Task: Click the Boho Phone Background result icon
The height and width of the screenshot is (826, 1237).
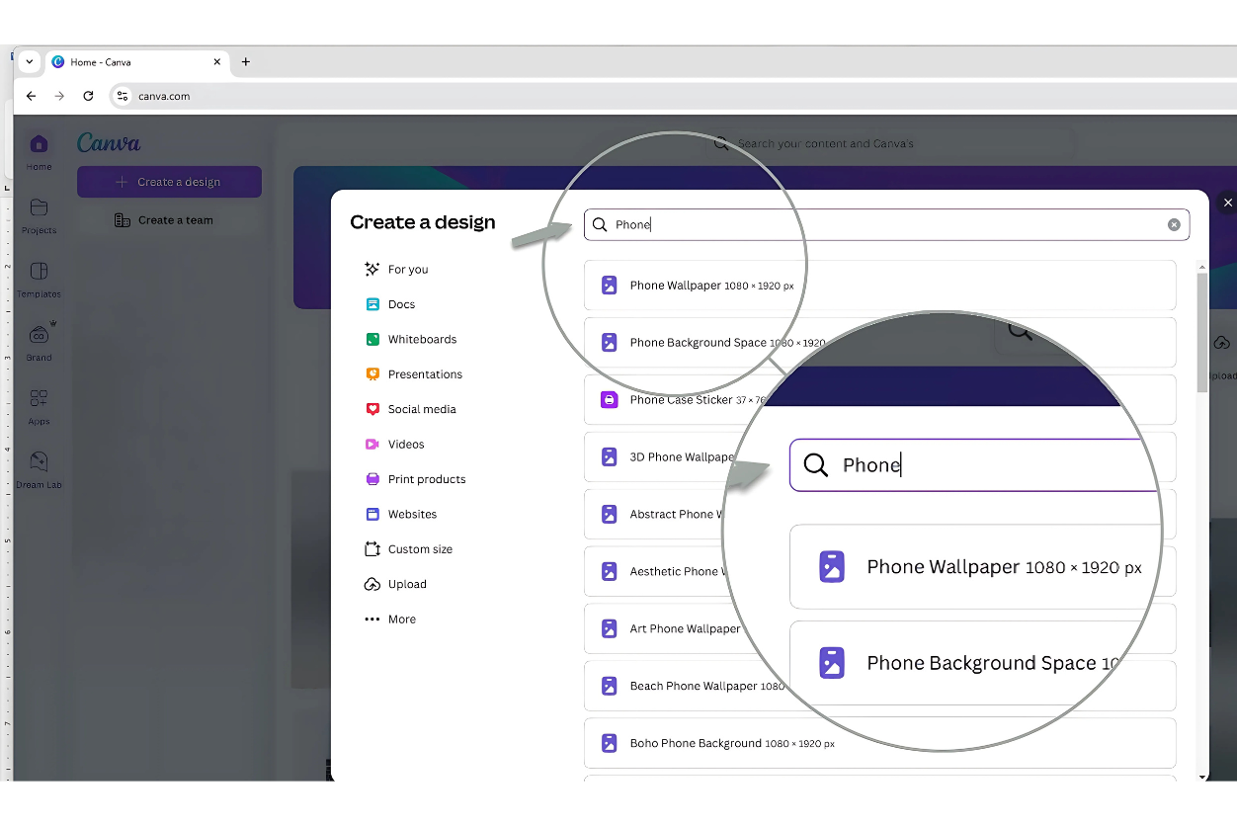Action: [x=610, y=743]
